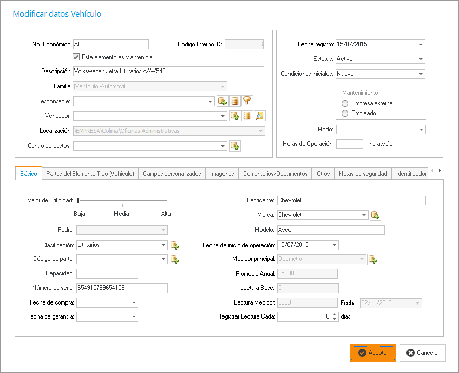
Task: Click add-new icon next to Responsable field
Action: point(222,101)
